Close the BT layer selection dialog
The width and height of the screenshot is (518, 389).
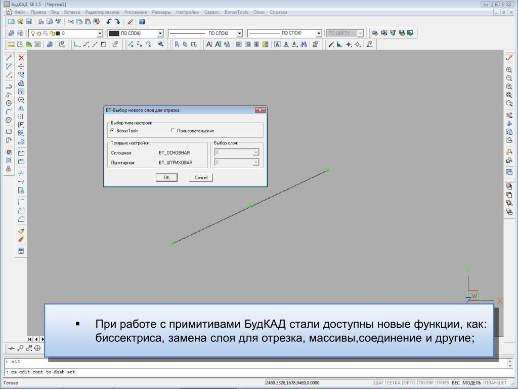tap(260, 110)
